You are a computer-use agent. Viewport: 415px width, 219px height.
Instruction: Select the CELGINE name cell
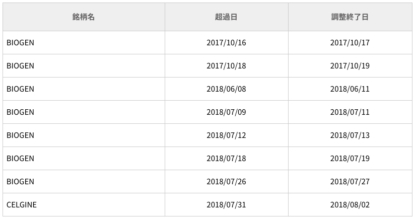(22, 205)
